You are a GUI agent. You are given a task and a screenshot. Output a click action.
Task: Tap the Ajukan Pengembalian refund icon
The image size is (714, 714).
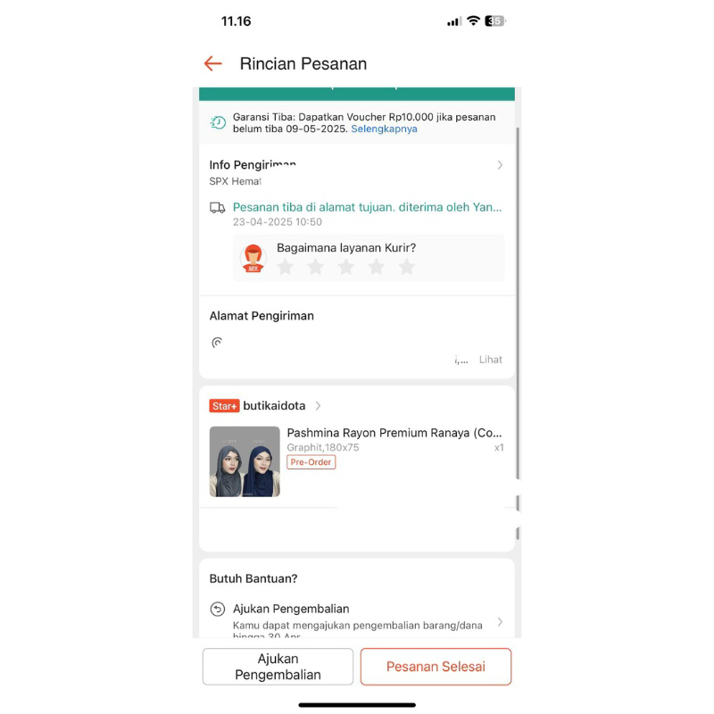[x=218, y=609]
